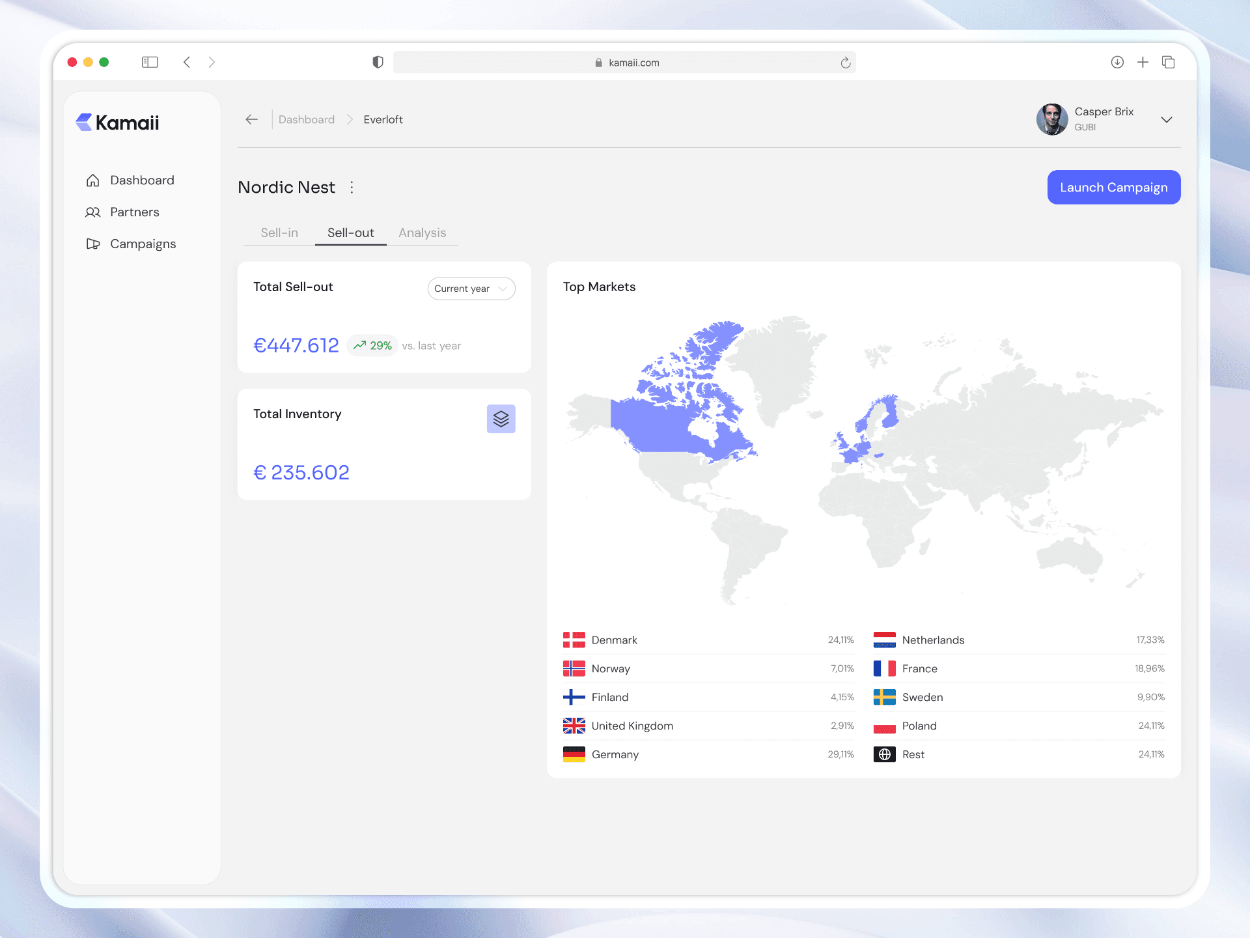Screen dimensions: 1250x938
Task: Switch to the Analysis tab
Action: click(422, 233)
